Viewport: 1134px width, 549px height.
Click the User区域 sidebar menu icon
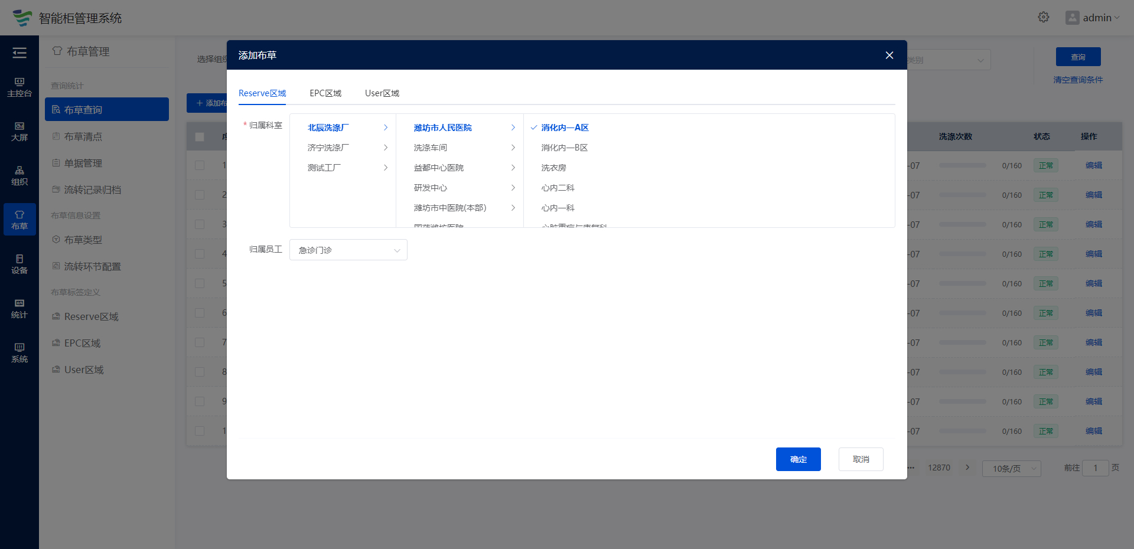coord(56,369)
